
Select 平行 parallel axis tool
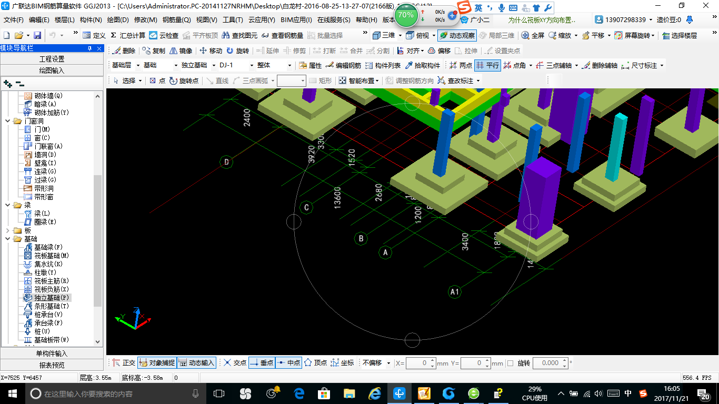pos(487,65)
